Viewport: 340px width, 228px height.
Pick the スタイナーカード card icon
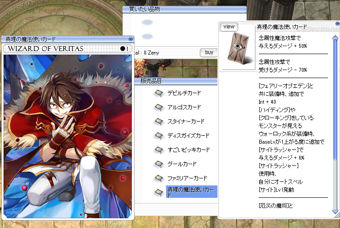158,122
